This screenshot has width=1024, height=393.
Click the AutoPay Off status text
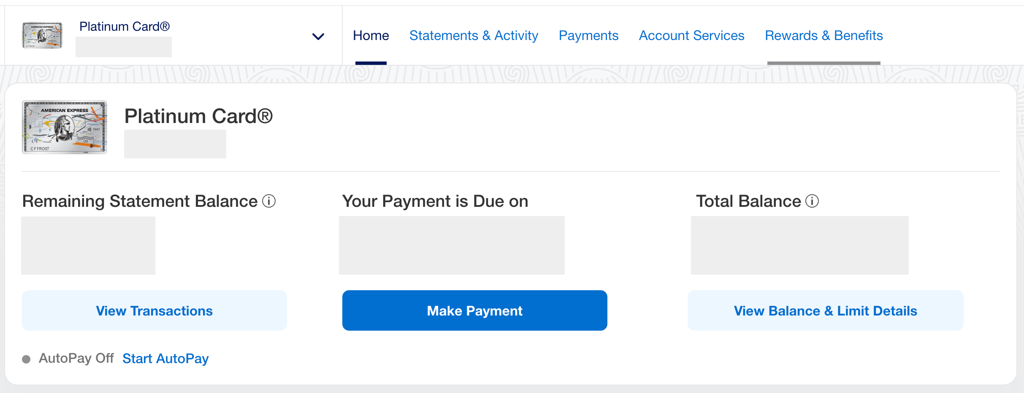pyautogui.click(x=76, y=358)
